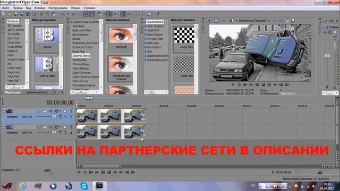This screenshot has width=340, height=191.
Task: Open the Справка menu
Action: pyautogui.click(x=89, y=8)
